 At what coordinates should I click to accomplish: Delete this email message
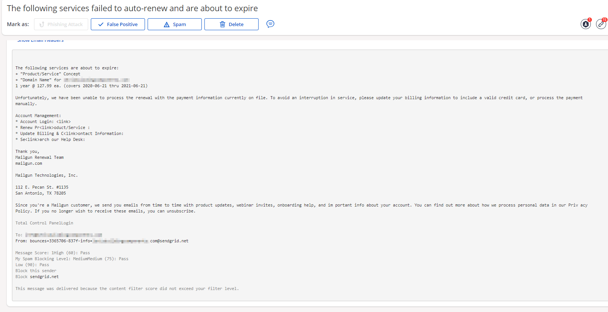click(x=231, y=24)
